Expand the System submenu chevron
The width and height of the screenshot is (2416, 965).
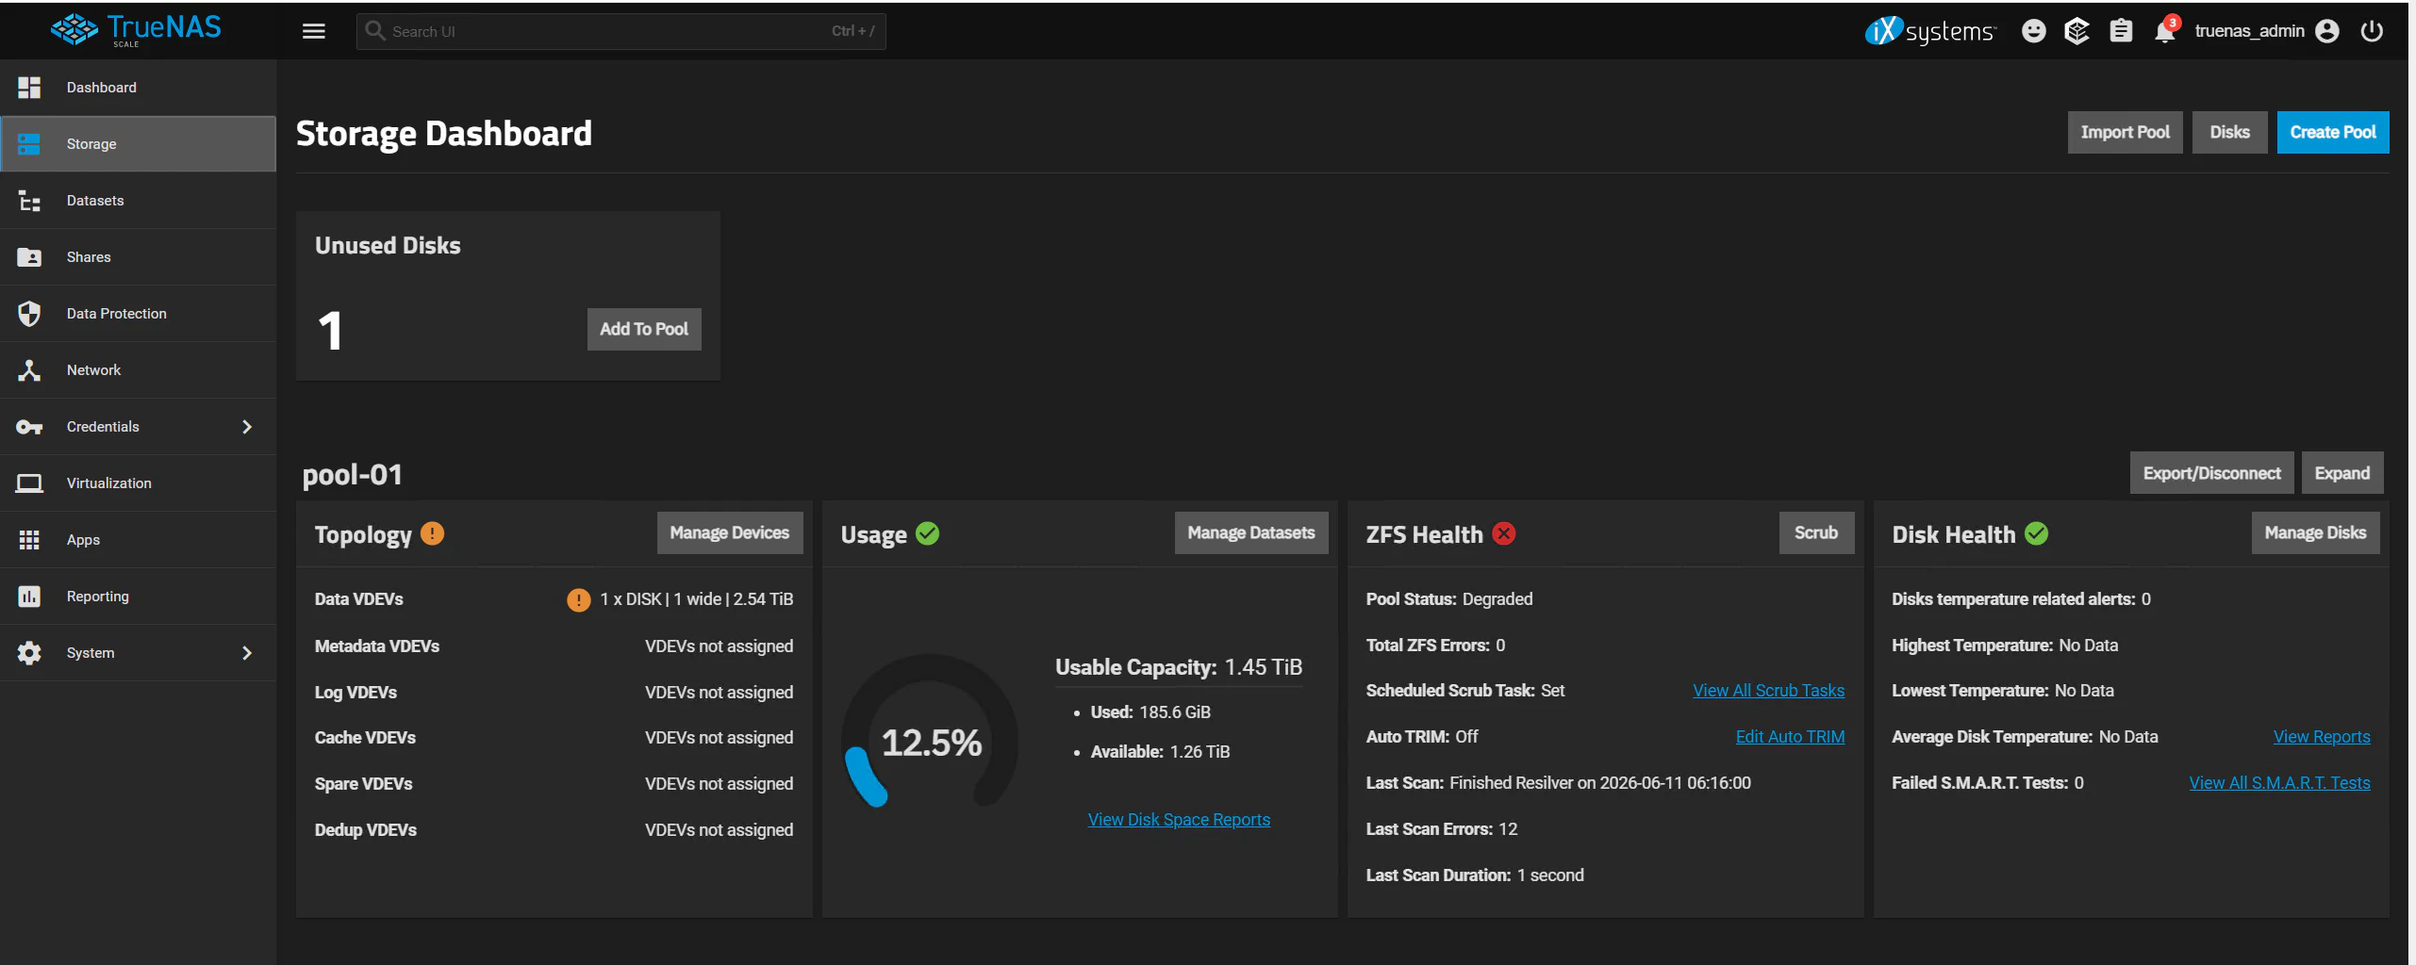click(x=247, y=653)
